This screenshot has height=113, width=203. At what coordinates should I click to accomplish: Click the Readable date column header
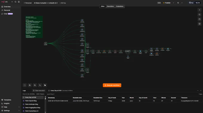tap(77, 98)
